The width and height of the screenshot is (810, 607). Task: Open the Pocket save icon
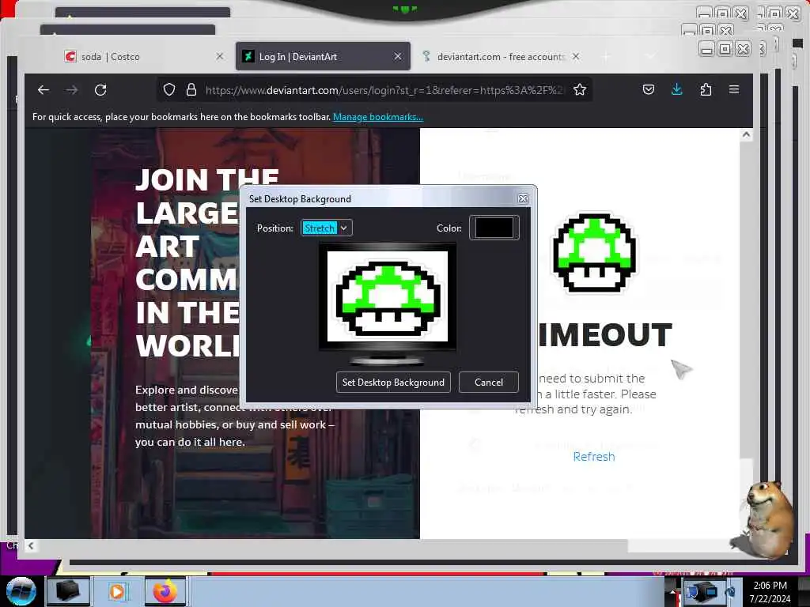coord(649,90)
